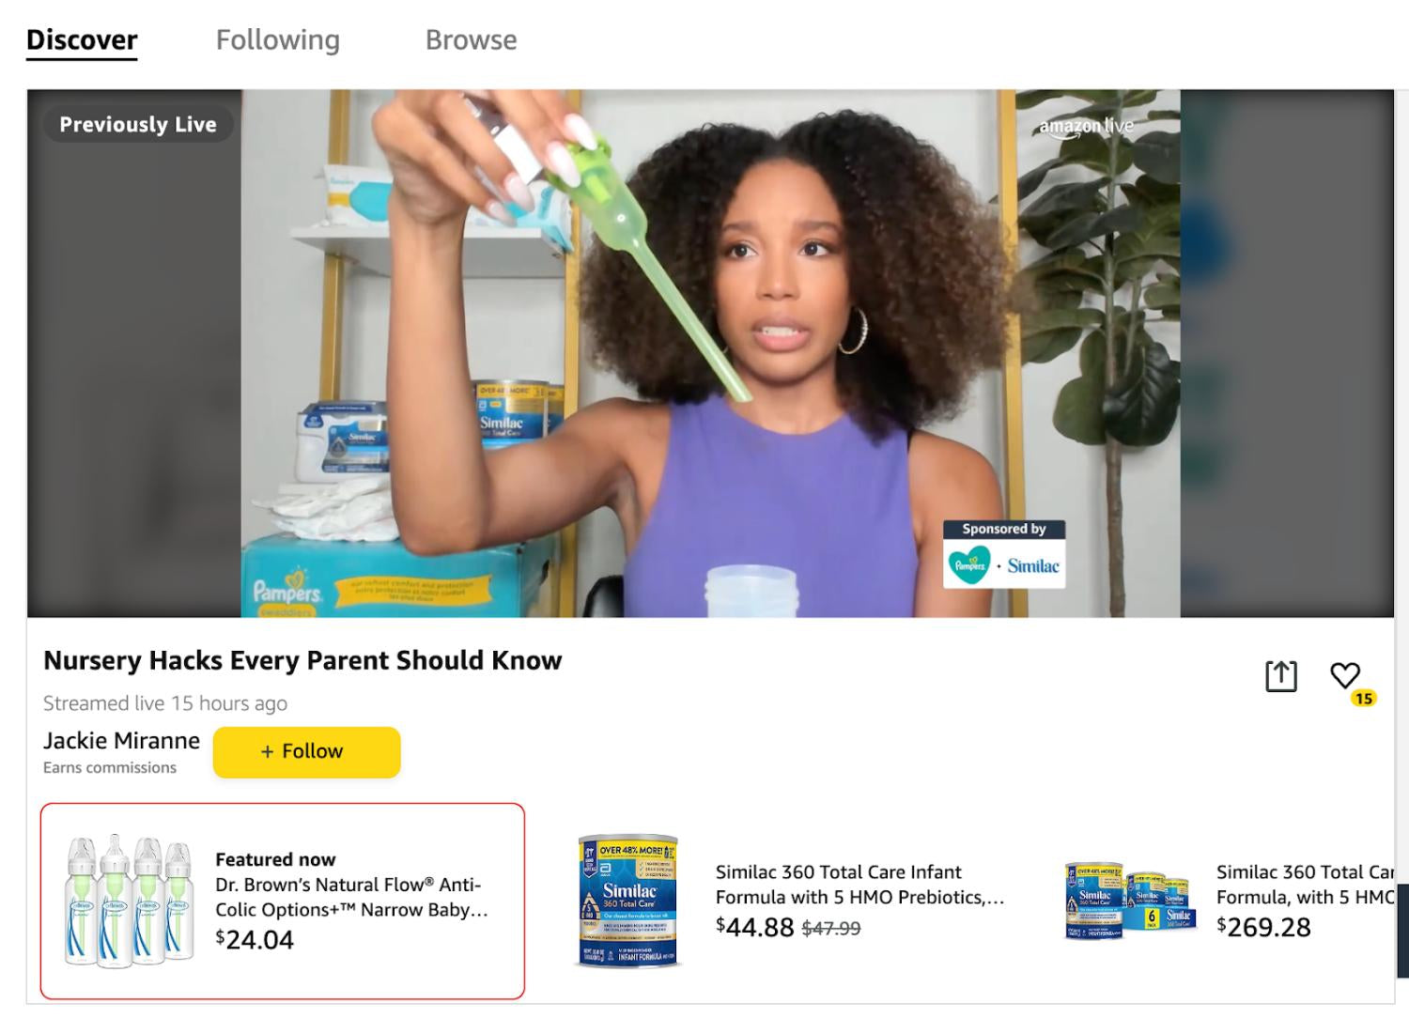Open the Nursery Hacks Every Parent Should Know title
Screen dimensions: 1409x1018
(302, 660)
